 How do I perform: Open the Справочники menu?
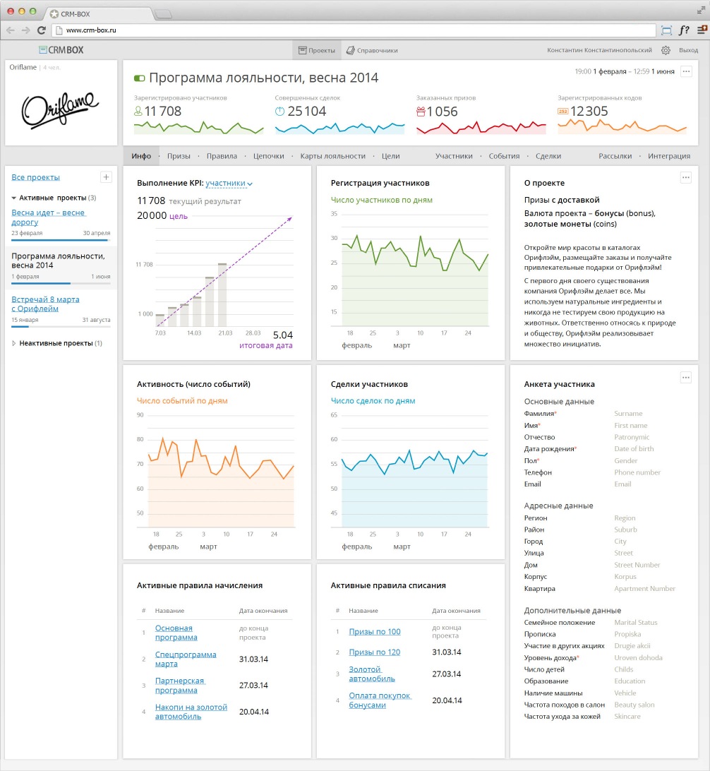(x=372, y=50)
